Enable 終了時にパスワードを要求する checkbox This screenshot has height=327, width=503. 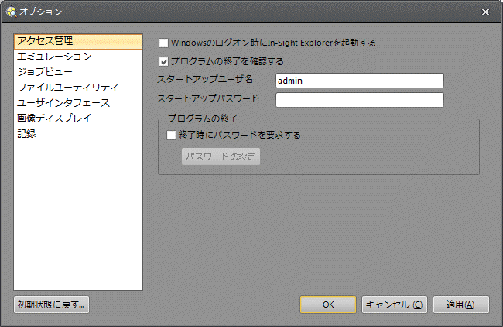tap(172, 135)
